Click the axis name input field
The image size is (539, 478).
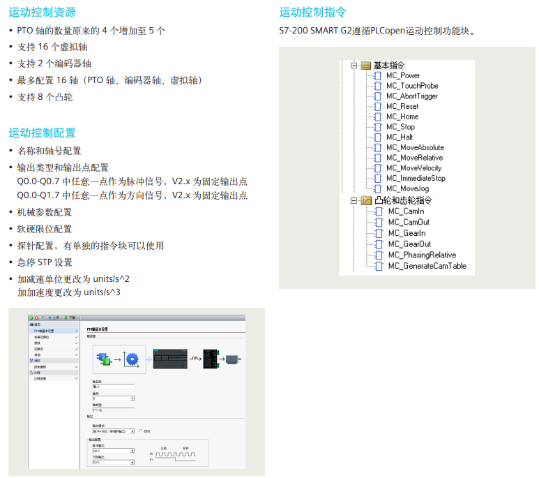pyautogui.click(x=114, y=387)
